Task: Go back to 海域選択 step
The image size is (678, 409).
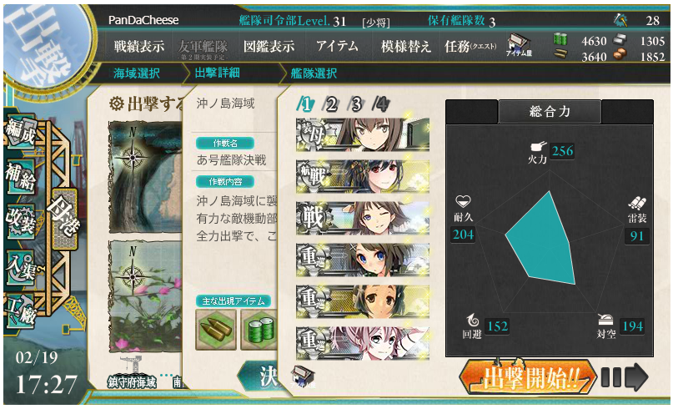Action: point(137,73)
